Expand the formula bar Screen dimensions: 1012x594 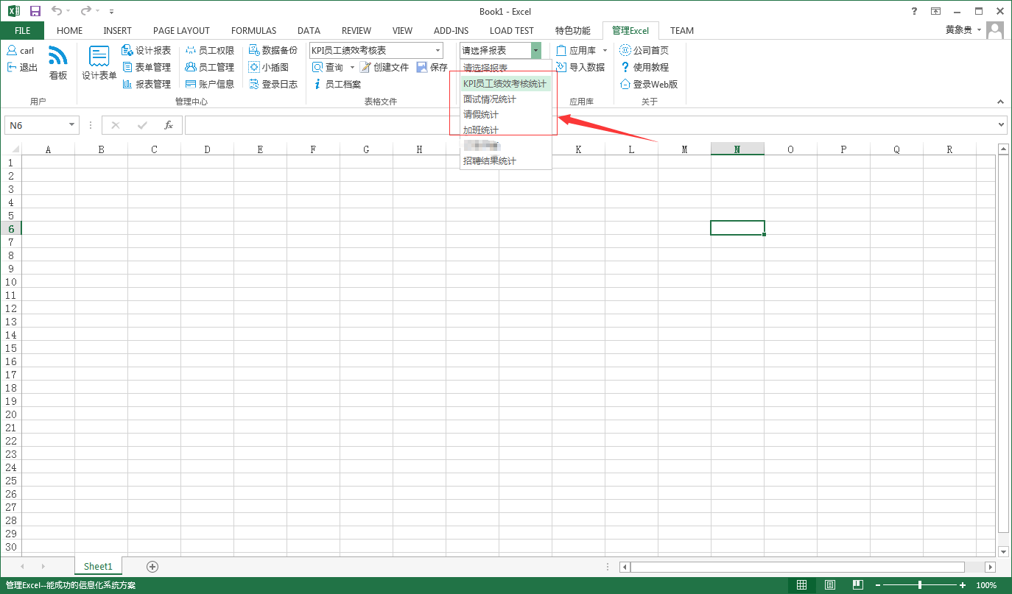click(x=1001, y=125)
